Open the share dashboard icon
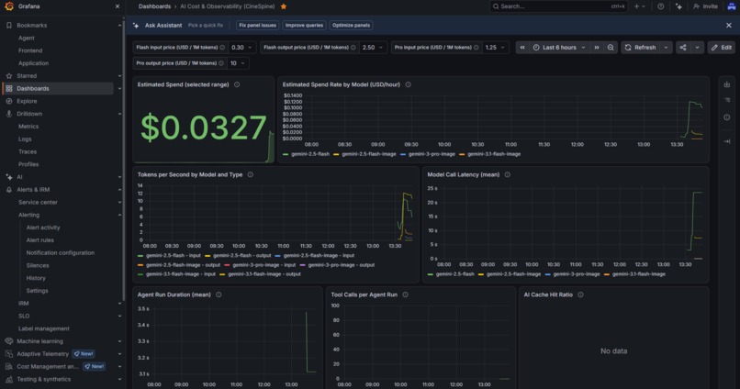740x389 pixels. click(x=683, y=48)
